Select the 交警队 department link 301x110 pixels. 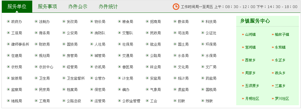(128, 33)
